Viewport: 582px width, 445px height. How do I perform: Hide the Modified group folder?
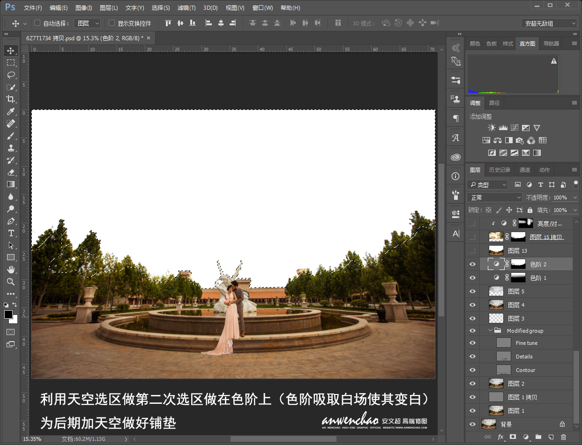click(x=472, y=331)
